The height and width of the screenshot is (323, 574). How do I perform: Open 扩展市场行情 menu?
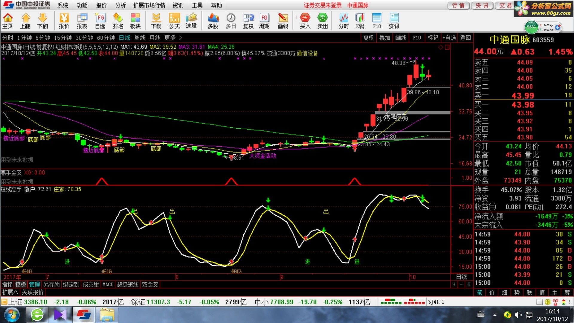tap(149, 5)
